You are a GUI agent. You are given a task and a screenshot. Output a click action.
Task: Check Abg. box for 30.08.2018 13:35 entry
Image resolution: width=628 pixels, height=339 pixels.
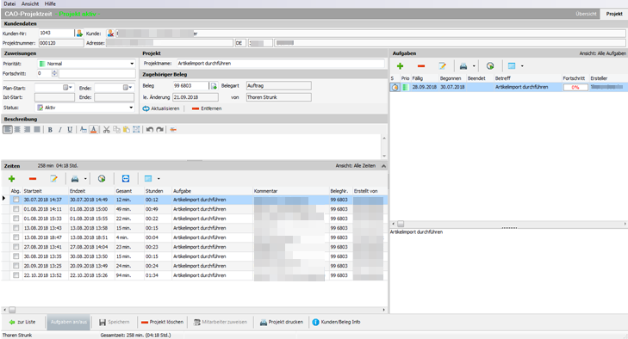[x=16, y=256]
